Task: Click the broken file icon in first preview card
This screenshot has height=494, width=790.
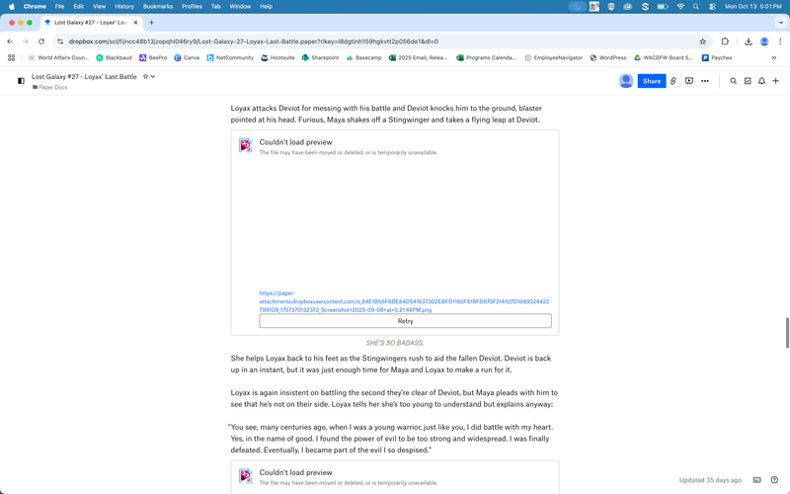Action: coord(245,145)
